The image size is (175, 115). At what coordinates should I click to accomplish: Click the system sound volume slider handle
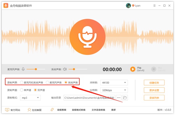pos(74,69)
